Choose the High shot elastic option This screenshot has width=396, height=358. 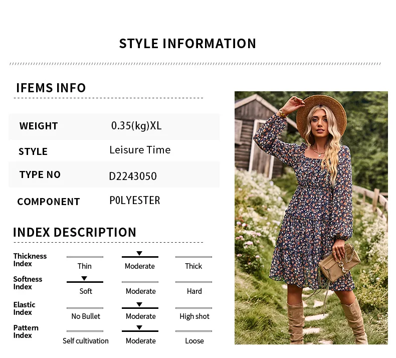[194, 316]
